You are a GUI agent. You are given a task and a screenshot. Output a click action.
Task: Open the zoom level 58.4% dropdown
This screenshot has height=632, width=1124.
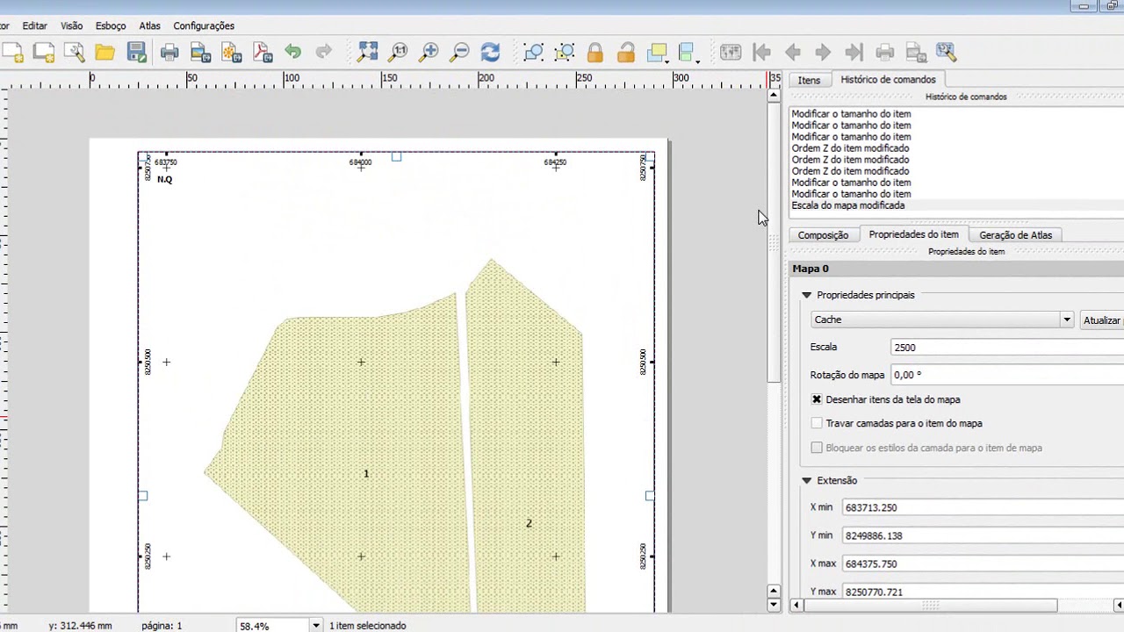click(316, 626)
